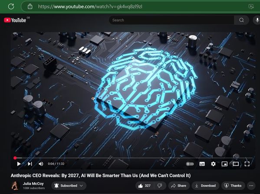The height and width of the screenshot is (194, 260).
Task: Open the Share dialog
Action: click(179, 186)
